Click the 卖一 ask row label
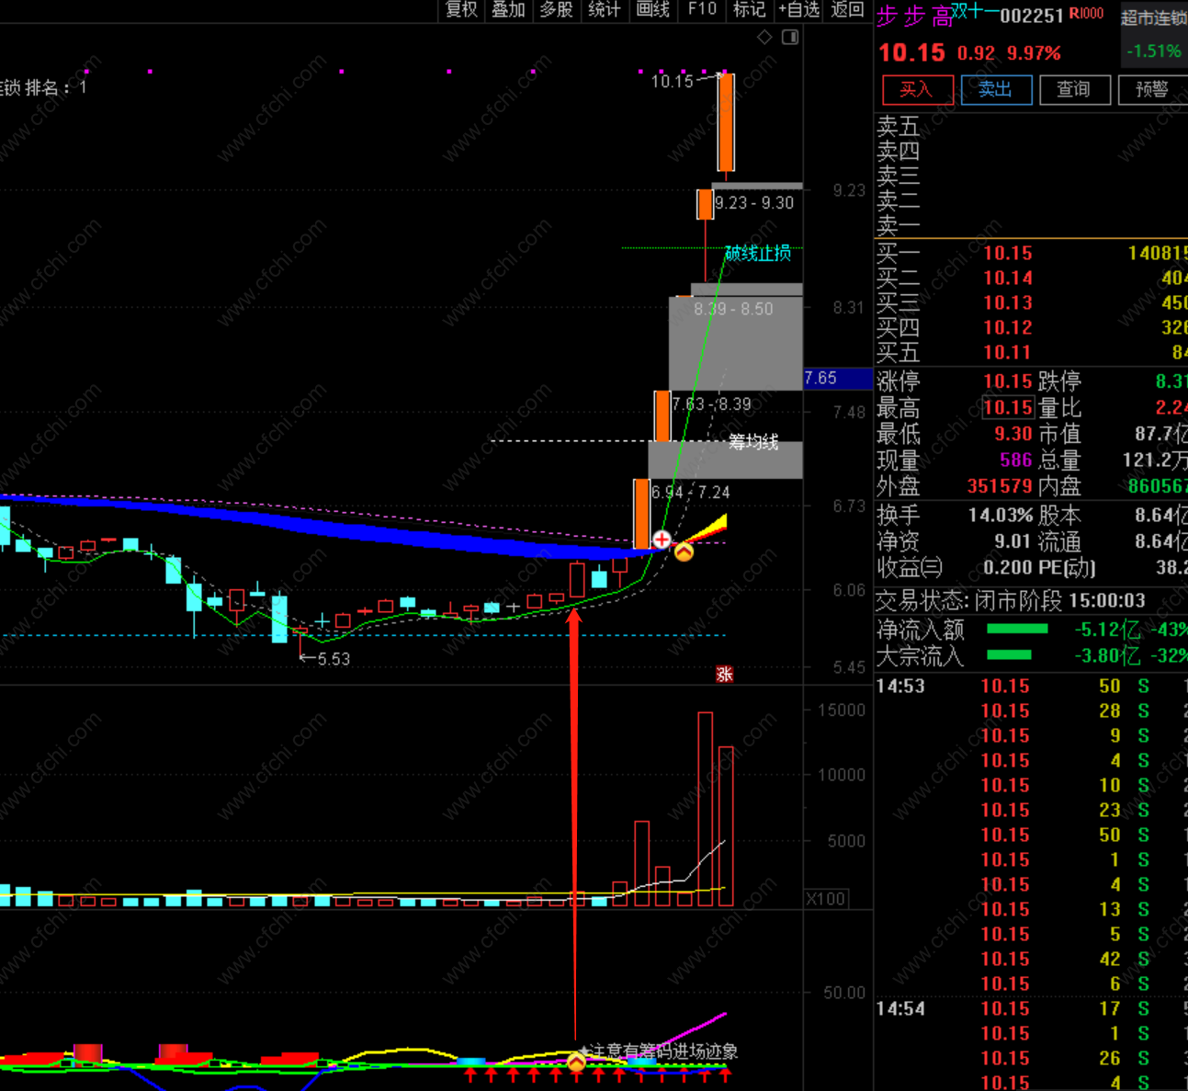The height and width of the screenshot is (1091, 1188). pyautogui.click(x=899, y=225)
